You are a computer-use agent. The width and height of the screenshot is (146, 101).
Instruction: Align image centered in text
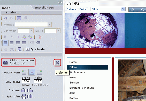tap(32, 72)
